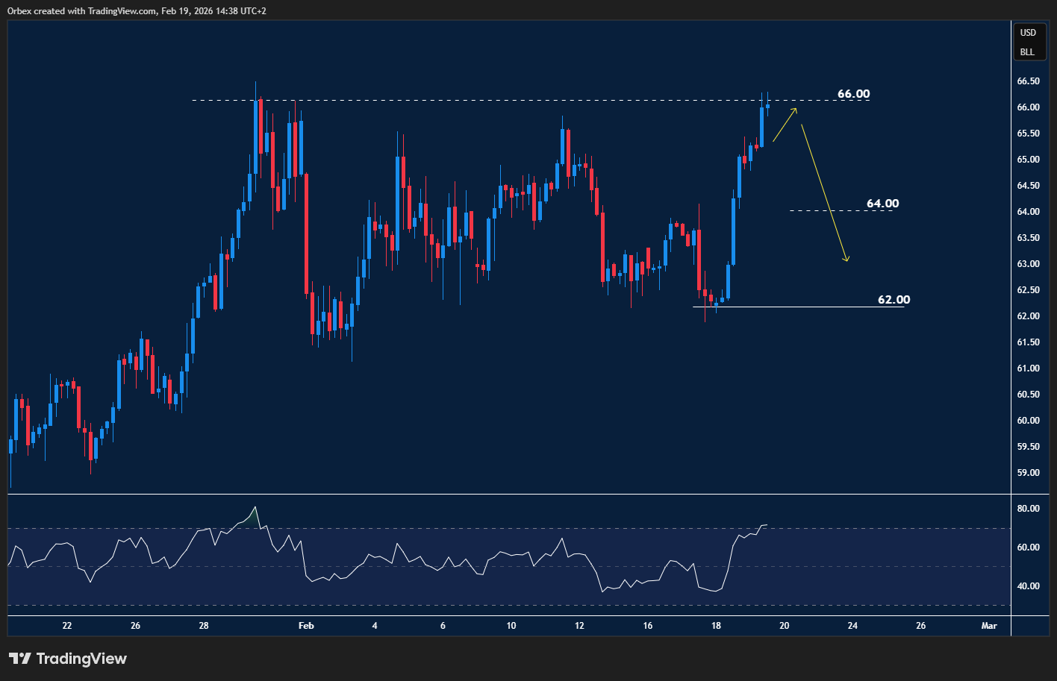Click the 40.00 RSI scale value

pyautogui.click(x=1028, y=586)
